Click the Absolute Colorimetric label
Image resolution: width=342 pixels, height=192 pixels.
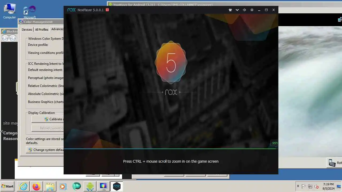tap(46, 94)
